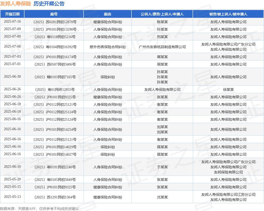Select the 开庭日期 column header

12,14
